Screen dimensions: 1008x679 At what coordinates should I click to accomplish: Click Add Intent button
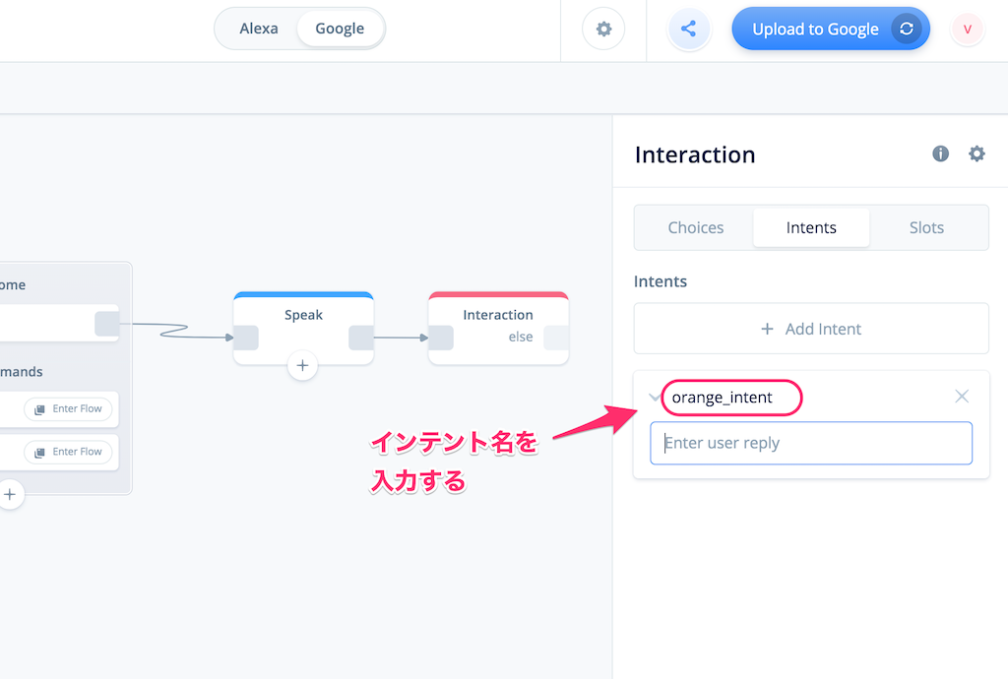pos(811,329)
